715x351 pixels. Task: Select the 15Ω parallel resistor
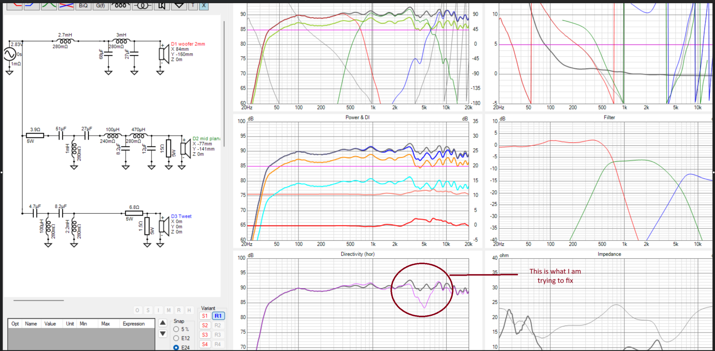169,148
